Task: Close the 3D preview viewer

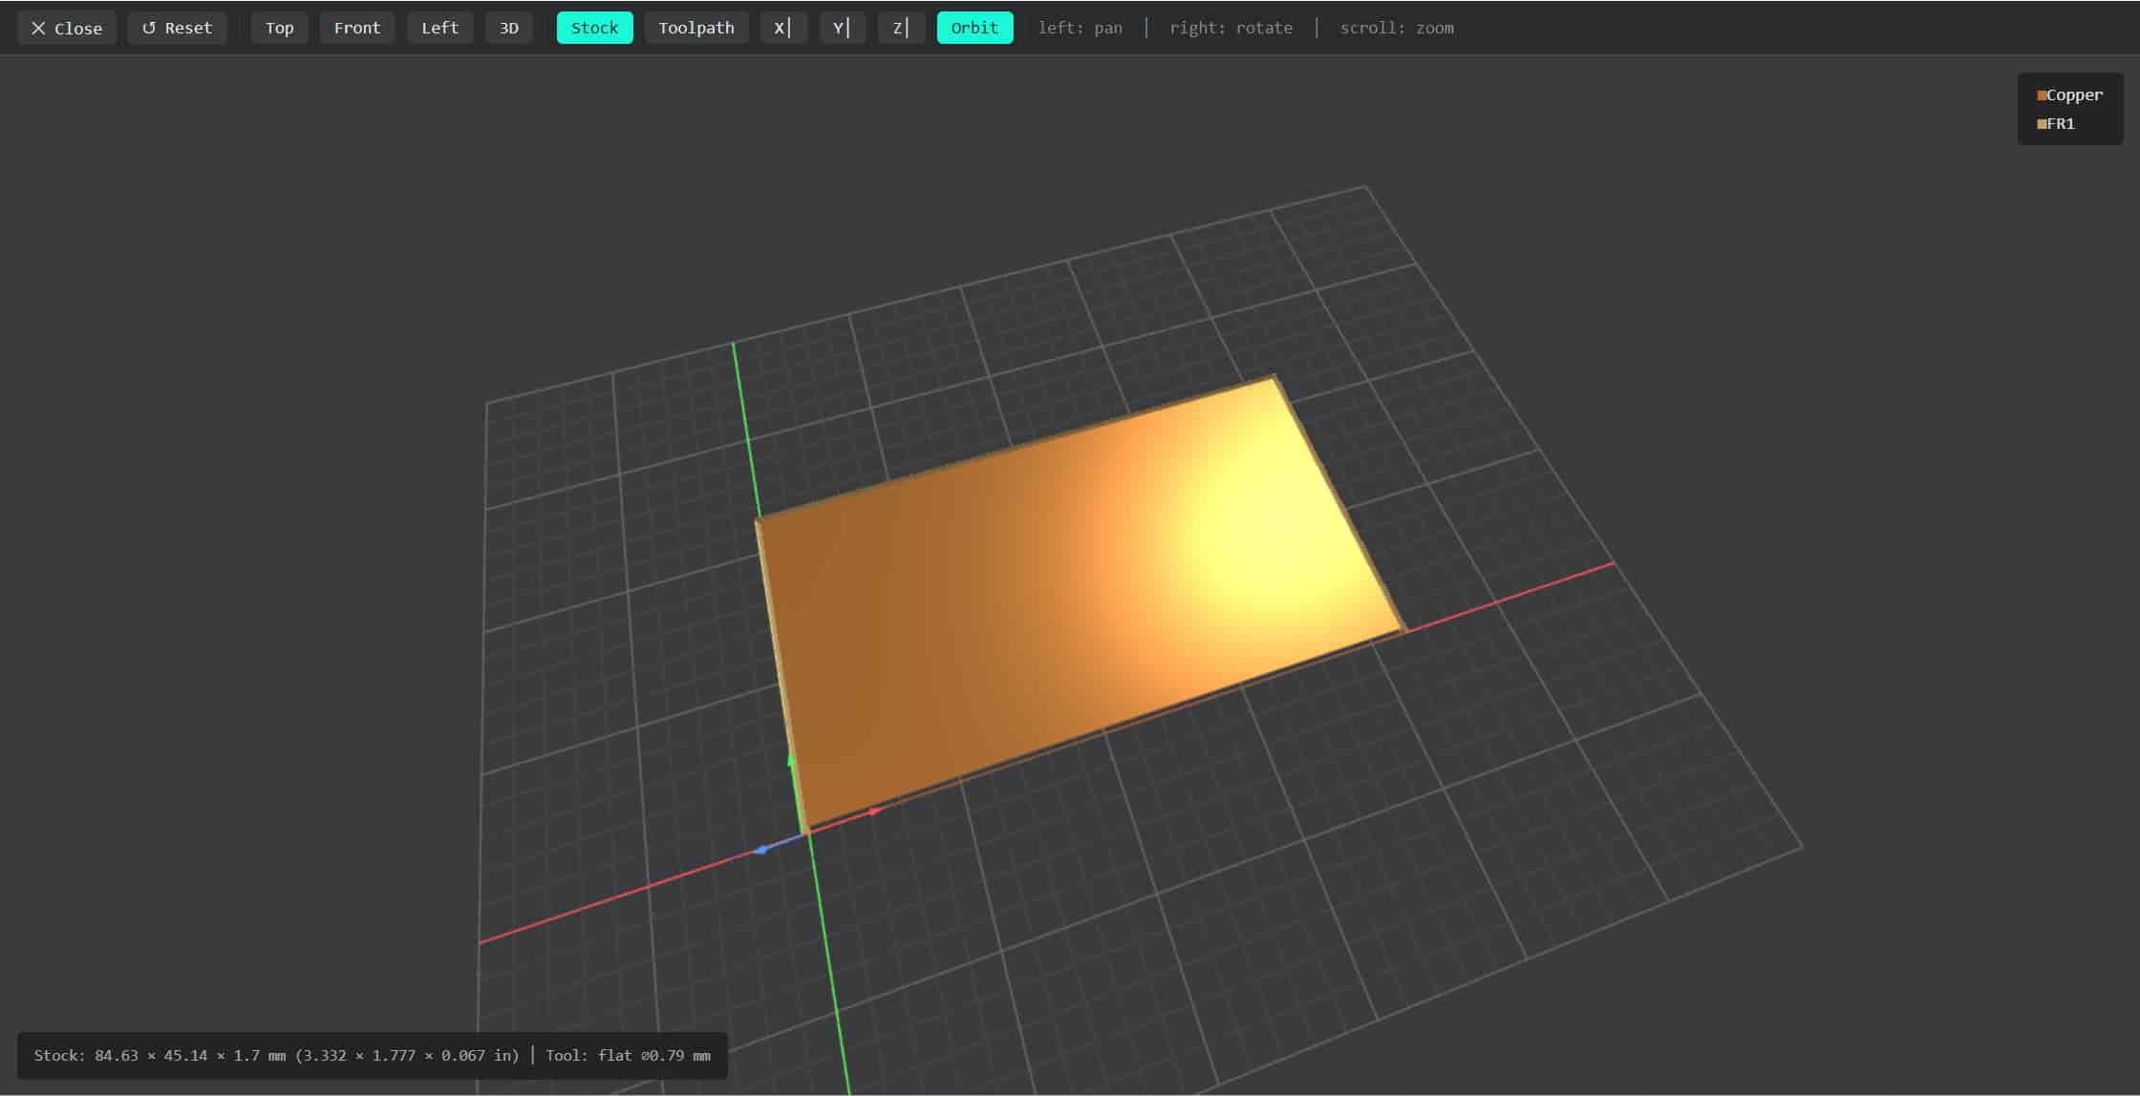Action: coord(67,28)
